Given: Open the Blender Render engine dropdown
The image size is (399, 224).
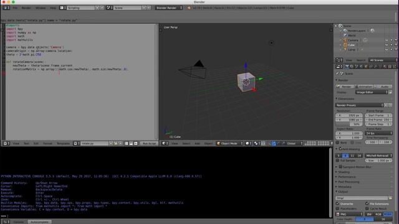Looking at the screenshot, I should click(x=169, y=8).
